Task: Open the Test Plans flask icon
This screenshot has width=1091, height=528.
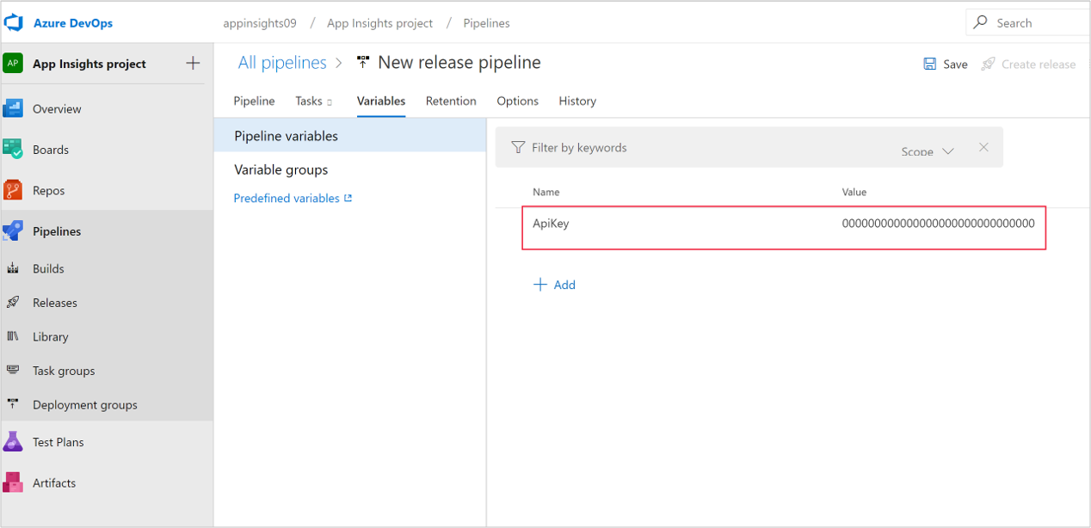Action: pos(13,442)
